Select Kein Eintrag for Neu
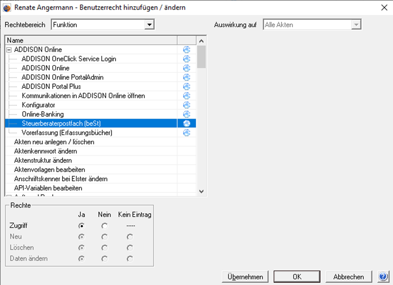This screenshot has width=393, height=285. point(130,237)
